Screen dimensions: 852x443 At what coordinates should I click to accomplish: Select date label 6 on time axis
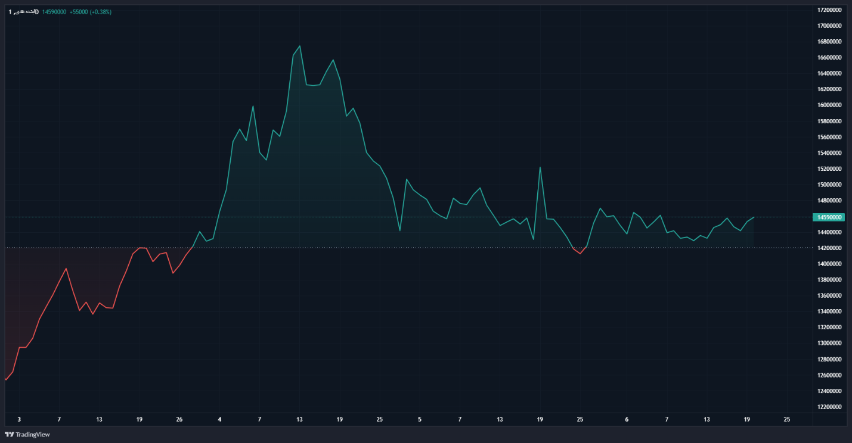pyautogui.click(x=627, y=420)
